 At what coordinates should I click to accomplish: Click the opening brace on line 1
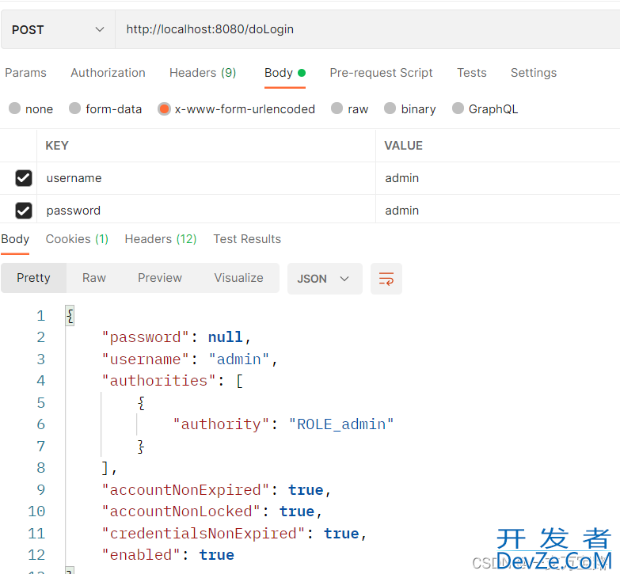[70, 316]
